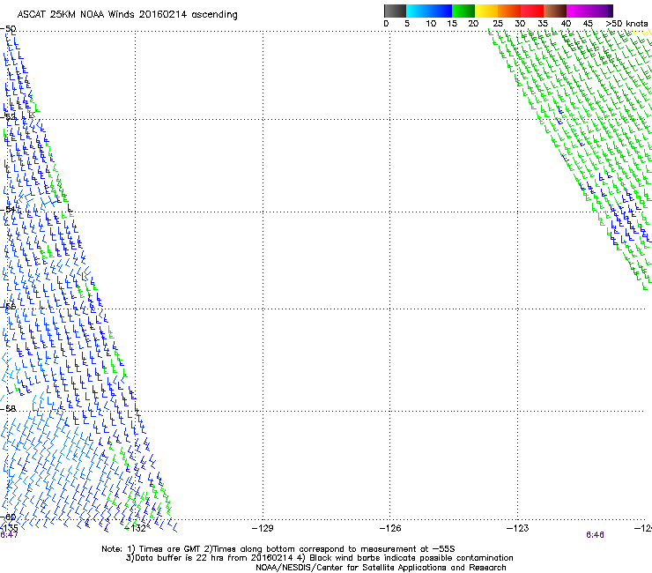Click the note 'Times are GMT'
Viewport: 652px width, 573px height.
pos(169,549)
